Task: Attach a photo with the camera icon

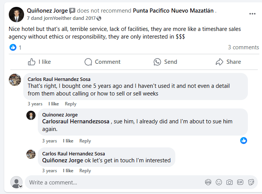Action: click(x=230, y=182)
